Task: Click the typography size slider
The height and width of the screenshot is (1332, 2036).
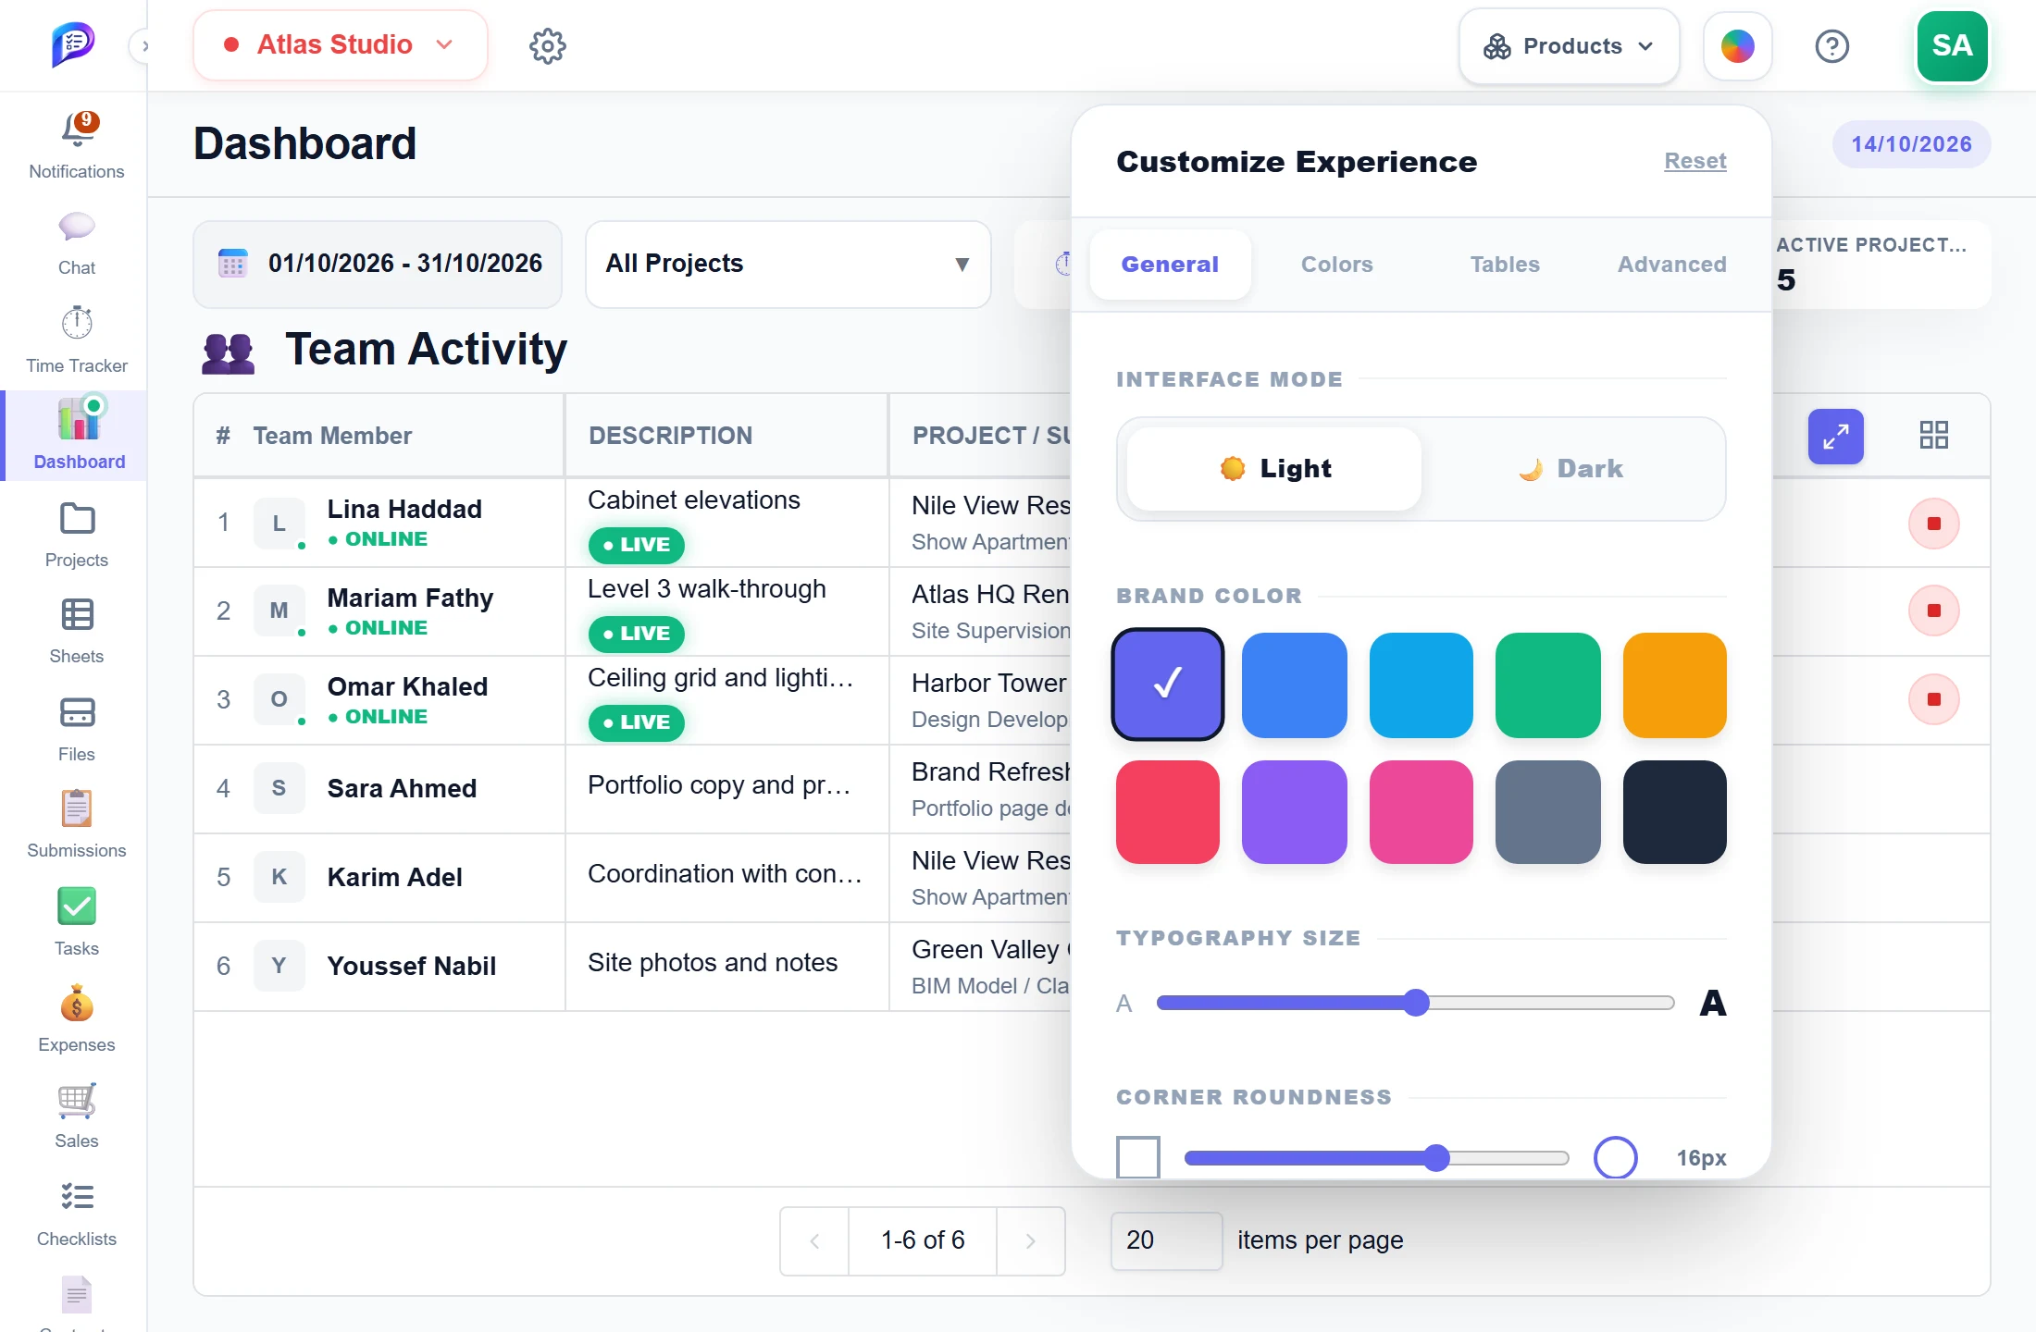Action: 1416,1003
